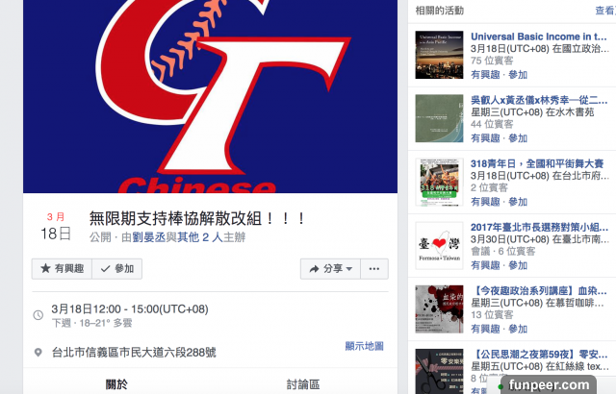View the 其他 2 人 co-hosts link
Image resolution: width=616 pixels, height=394 pixels.
click(200, 237)
